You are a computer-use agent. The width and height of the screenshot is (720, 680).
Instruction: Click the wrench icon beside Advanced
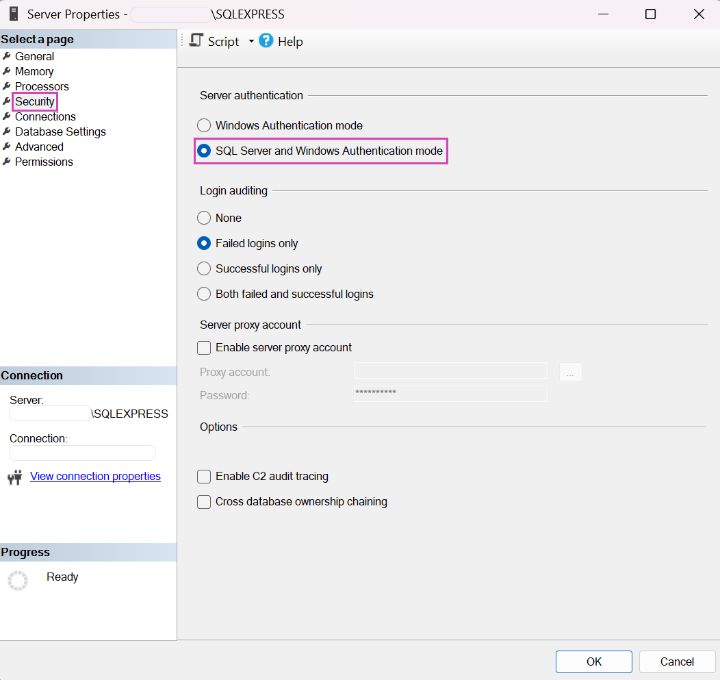pyautogui.click(x=7, y=147)
